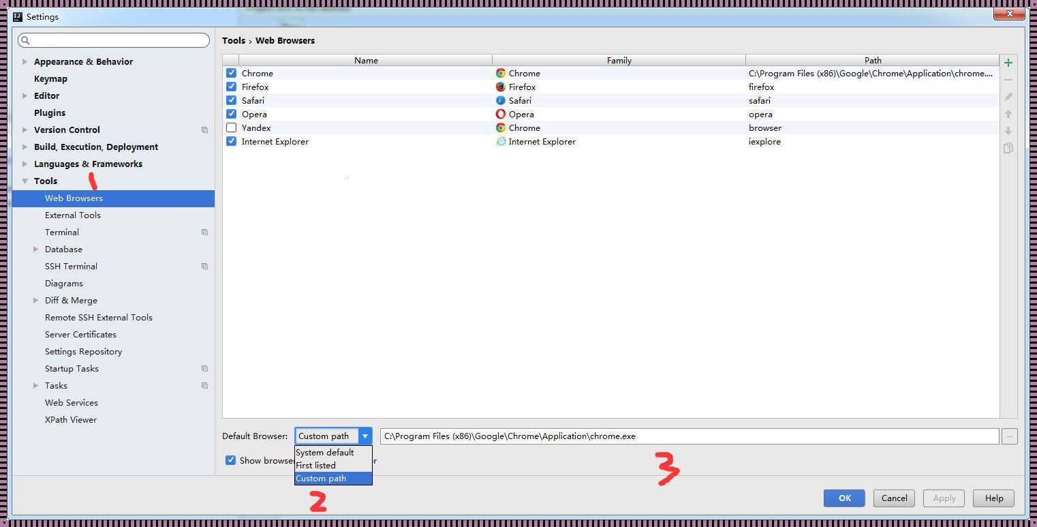1037x527 pixels.
Task: Toggle the Show browser popup checkbox
Action: coord(230,460)
